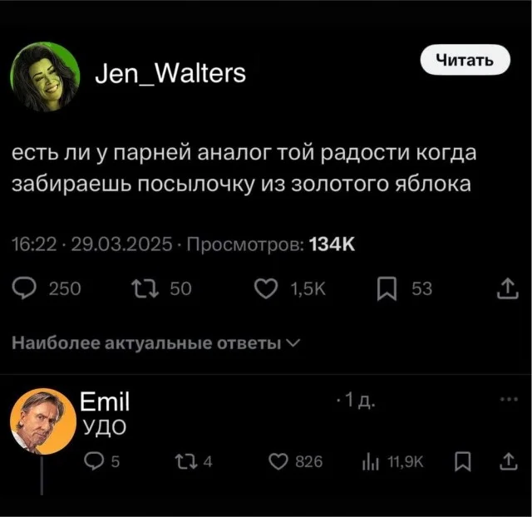Screen dimensions: 532x517
Task: Open Emil's profile name
Action: (x=105, y=401)
